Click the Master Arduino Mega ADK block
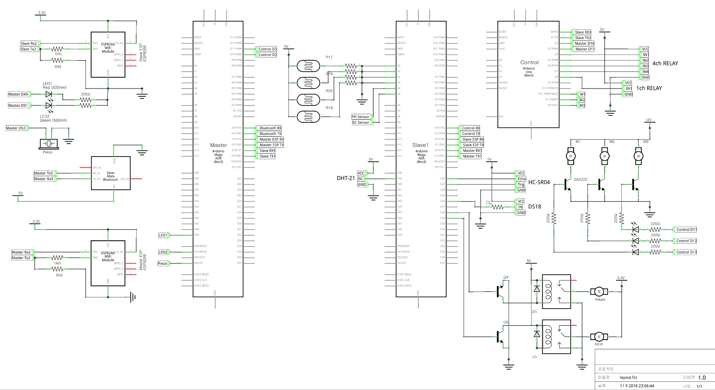Viewport: 715px width, 390px height. pyautogui.click(x=218, y=159)
